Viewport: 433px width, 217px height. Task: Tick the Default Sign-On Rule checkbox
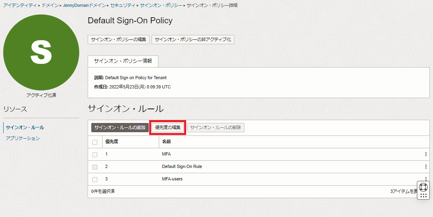[95, 167]
